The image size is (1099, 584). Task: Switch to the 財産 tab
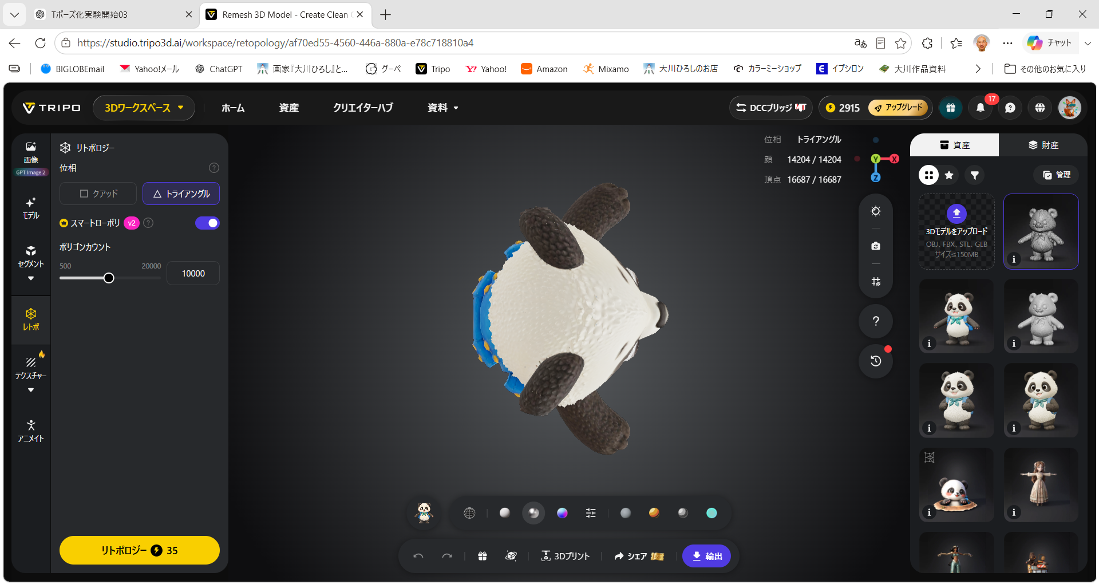1043,145
